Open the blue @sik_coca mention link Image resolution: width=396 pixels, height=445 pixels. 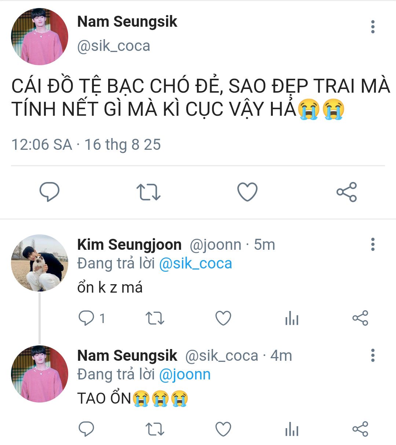tap(195, 264)
